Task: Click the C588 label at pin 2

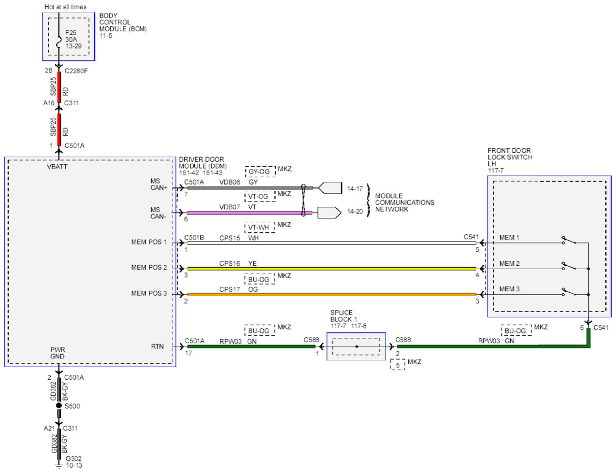Action: click(x=403, y=340)
